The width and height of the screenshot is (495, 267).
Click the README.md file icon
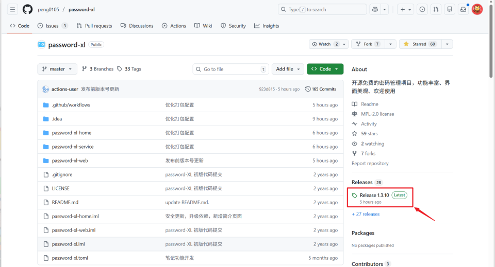pos(46,202)
